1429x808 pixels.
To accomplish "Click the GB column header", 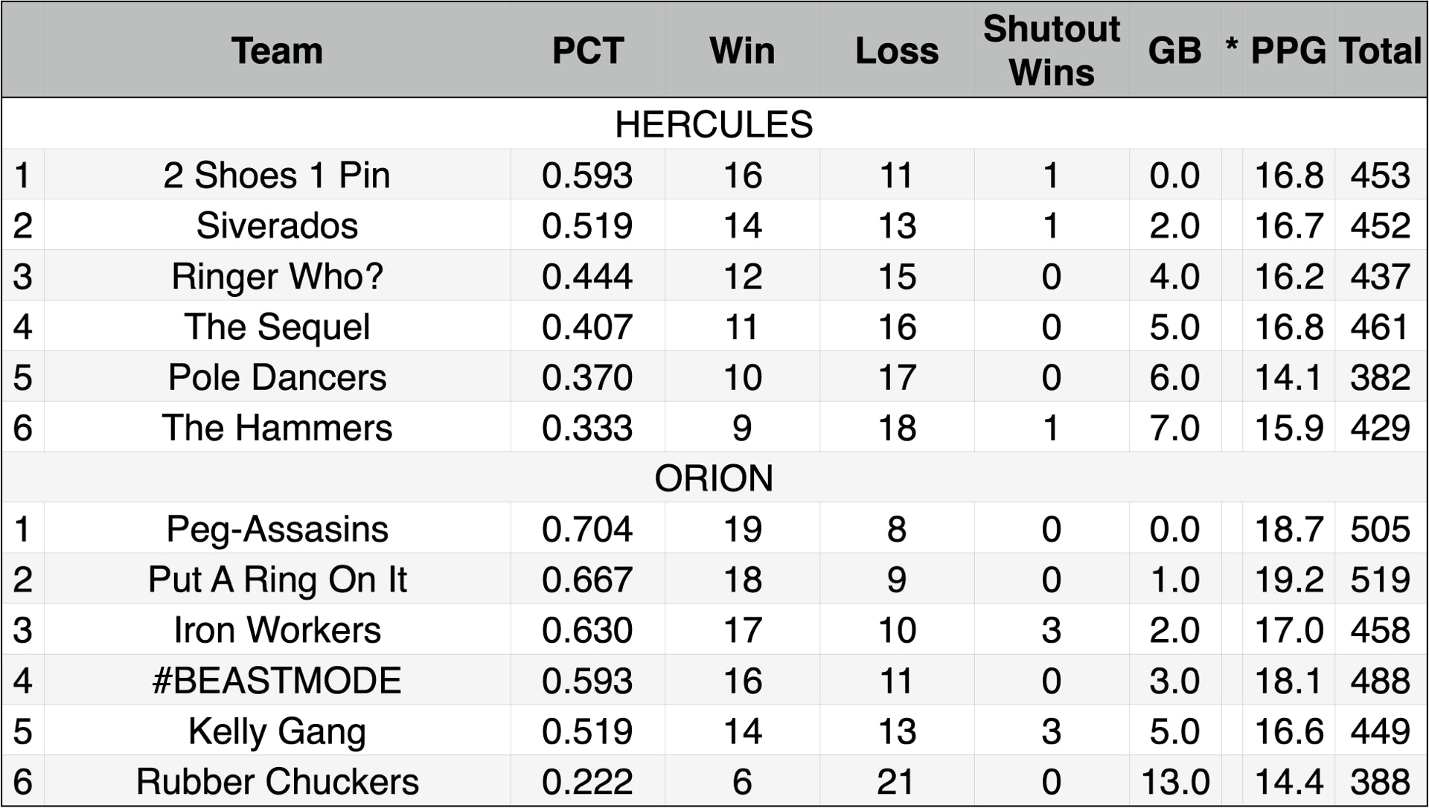I will (1174, 51).
